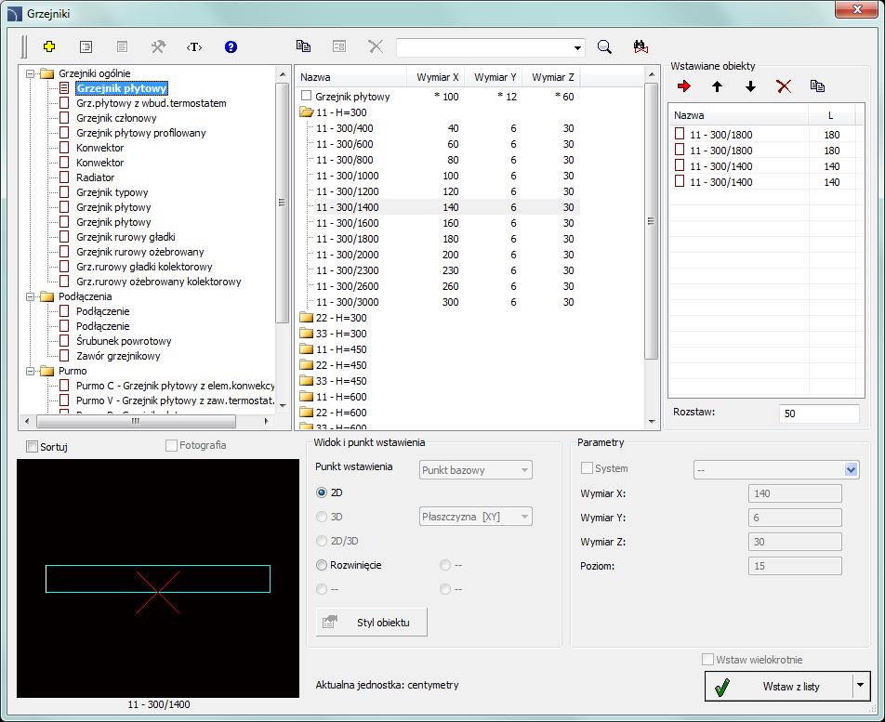Click the icon beside Zawór grzejnikowy
This screenshot has height=722, width=885.
[64, 356]
